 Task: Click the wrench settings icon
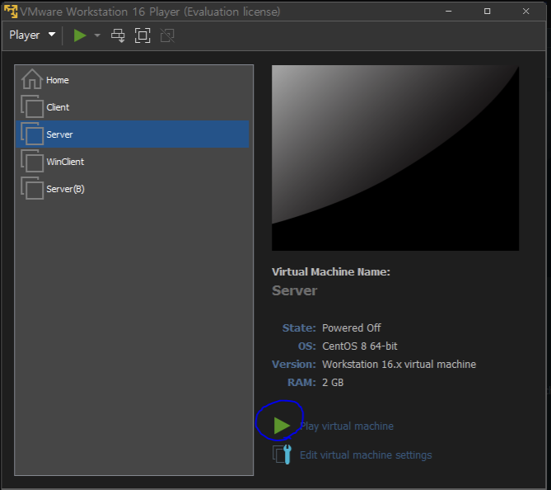pos(283,455)
